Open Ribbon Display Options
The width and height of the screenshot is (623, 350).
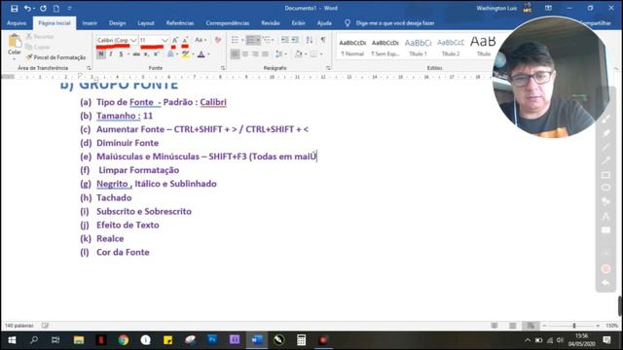tap(548, 8)
